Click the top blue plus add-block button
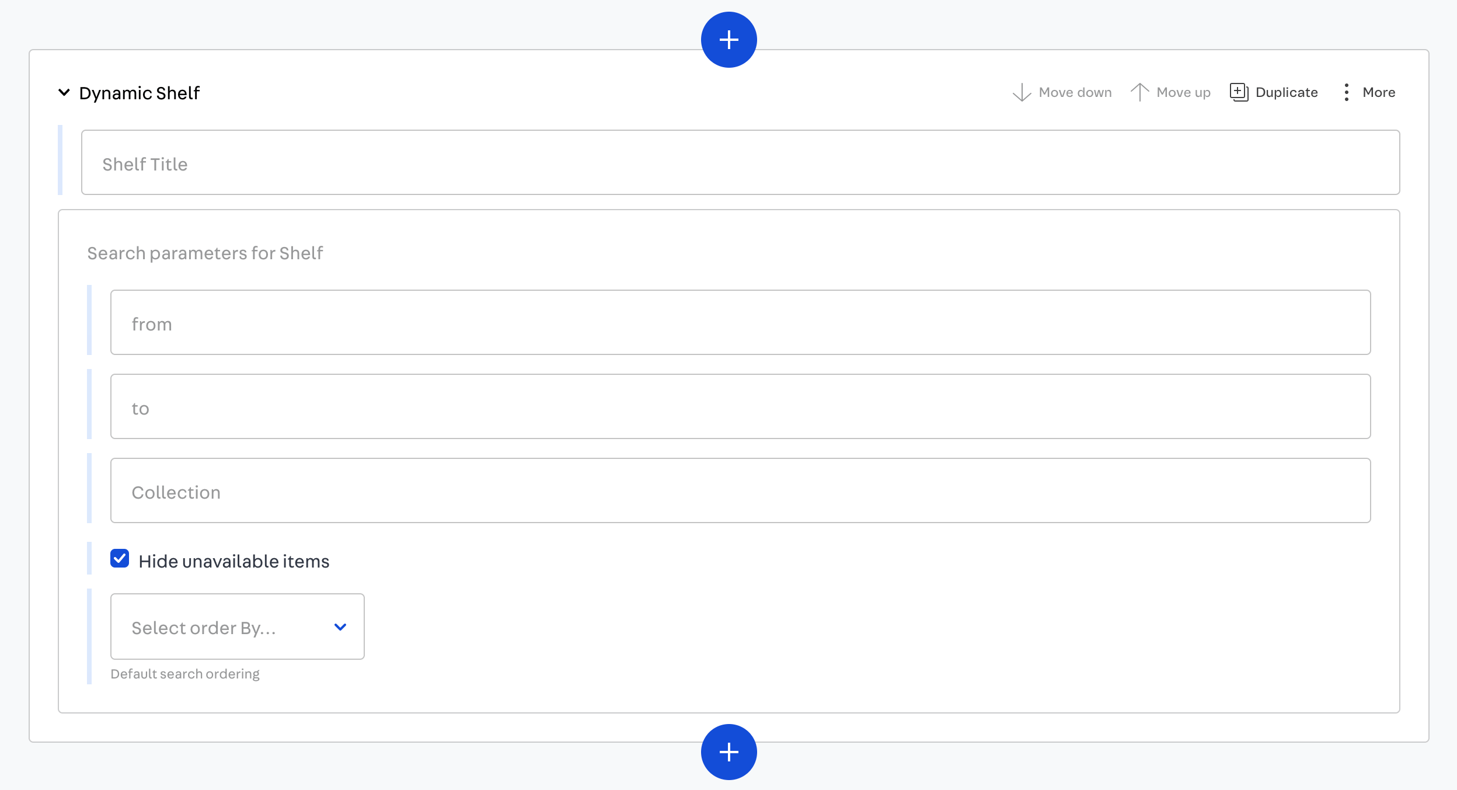This screenshot has height=790, width=1457. click(728, 40)
